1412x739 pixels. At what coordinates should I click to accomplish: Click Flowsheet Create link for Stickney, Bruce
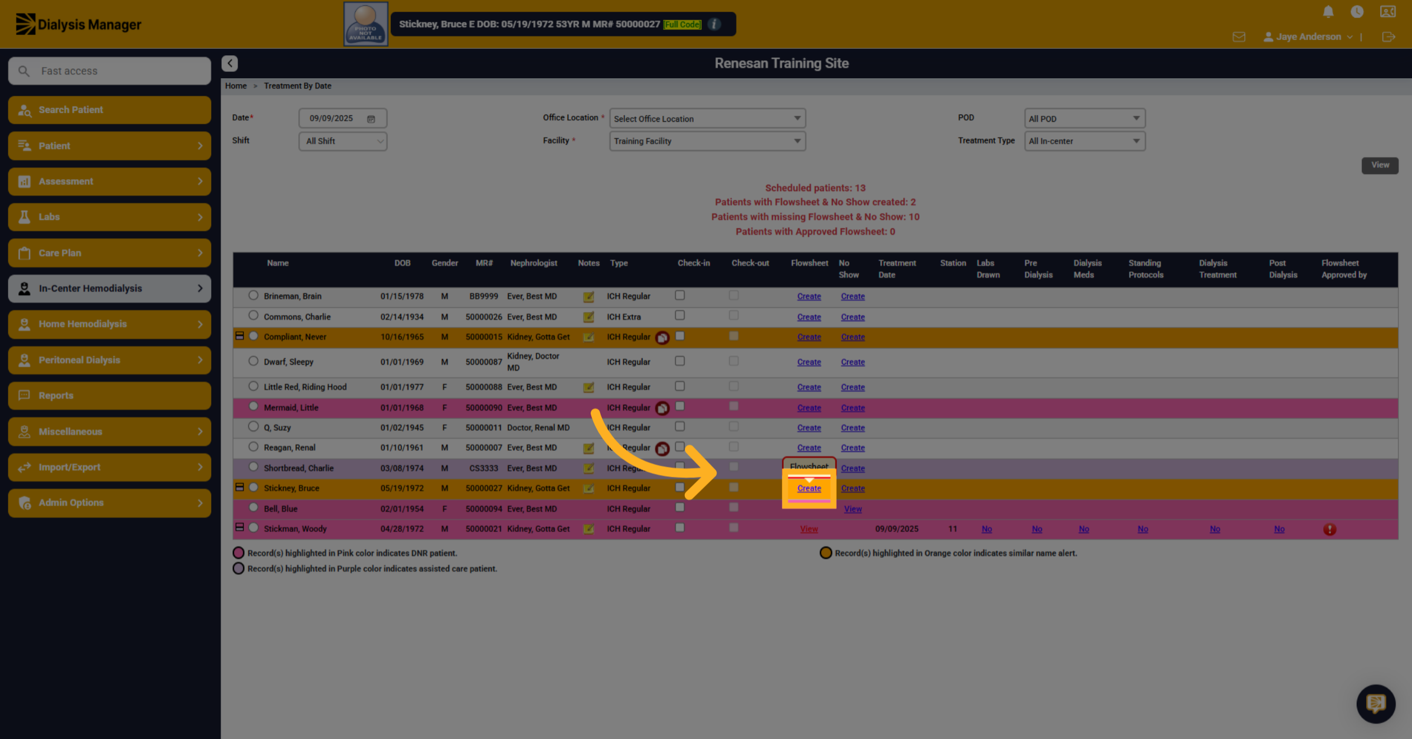click(x=809, y=489)
